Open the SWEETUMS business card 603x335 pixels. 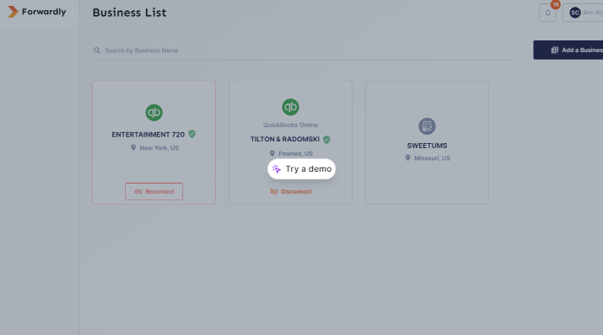click(x=427, y=142)
